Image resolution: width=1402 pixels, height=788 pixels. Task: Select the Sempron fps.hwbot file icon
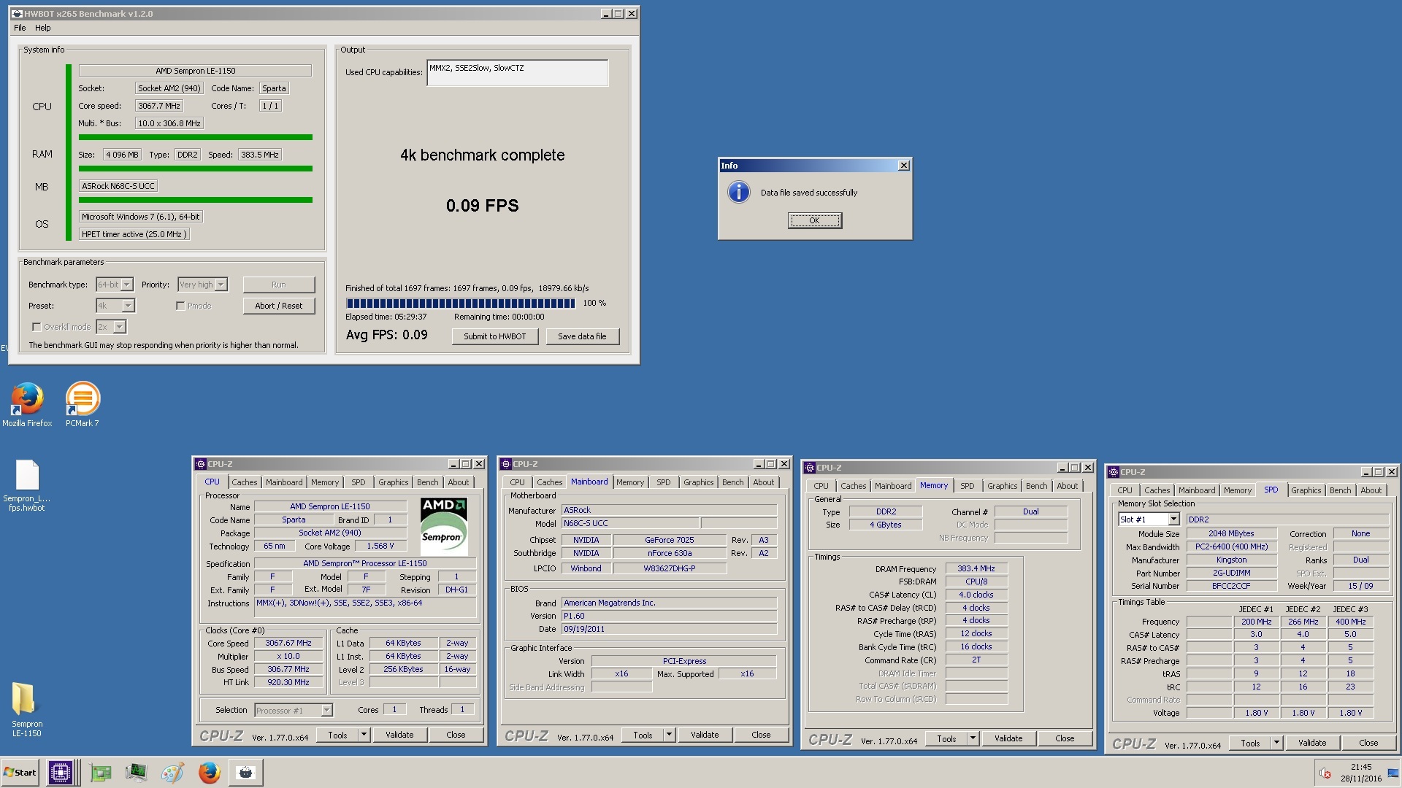coord(27,475)
